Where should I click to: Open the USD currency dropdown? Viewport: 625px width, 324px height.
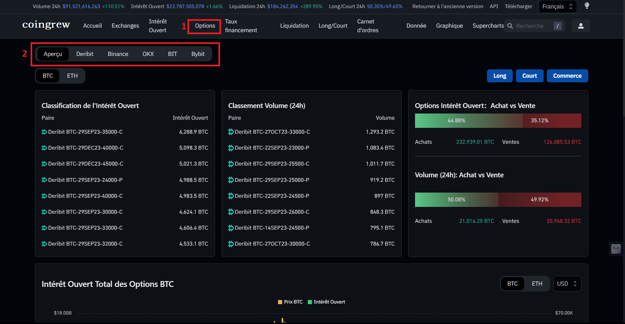567,283
